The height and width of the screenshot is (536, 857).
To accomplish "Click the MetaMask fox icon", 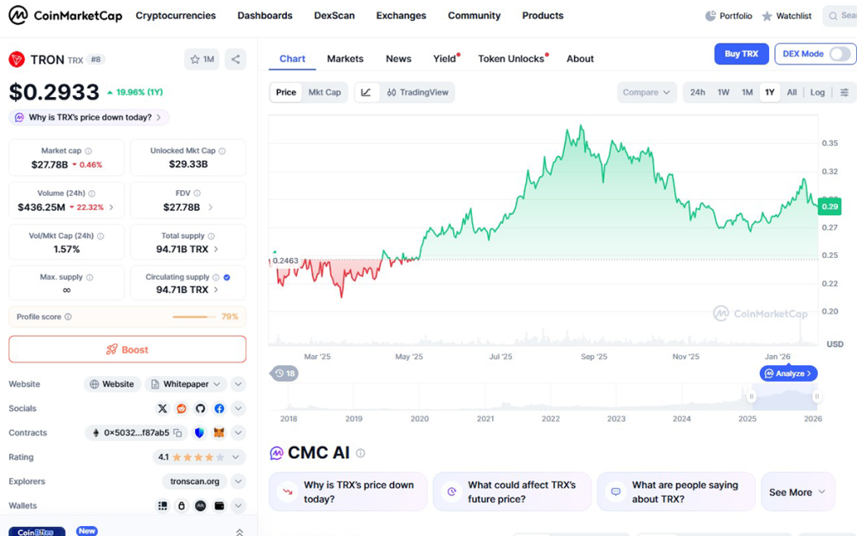I will 218,433.
